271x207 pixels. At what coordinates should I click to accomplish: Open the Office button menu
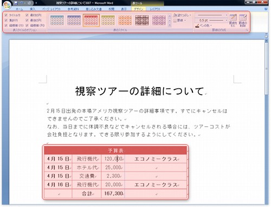click(7, 5)
